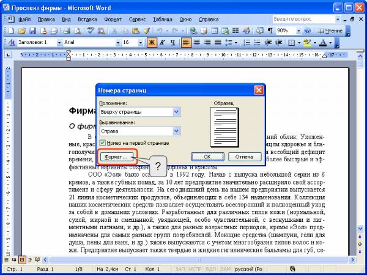Open the style dropdown showing Заголовок 1
The width and height of the screenshot is (367, 275).
(x=59, y=43)
